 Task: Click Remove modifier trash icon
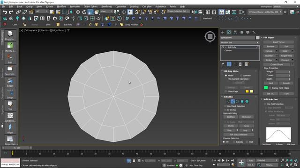[240, 64]
